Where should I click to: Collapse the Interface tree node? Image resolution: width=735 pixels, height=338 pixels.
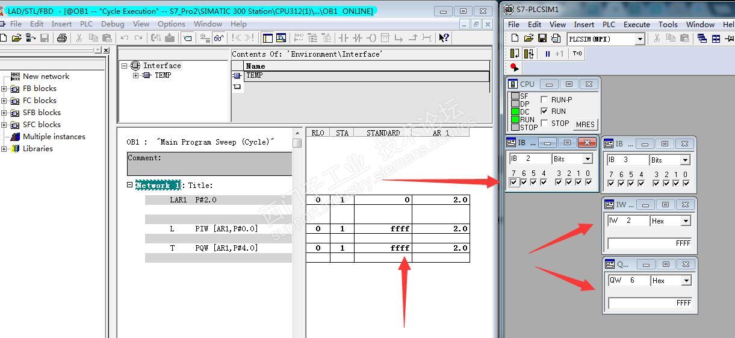pos(125,66)
